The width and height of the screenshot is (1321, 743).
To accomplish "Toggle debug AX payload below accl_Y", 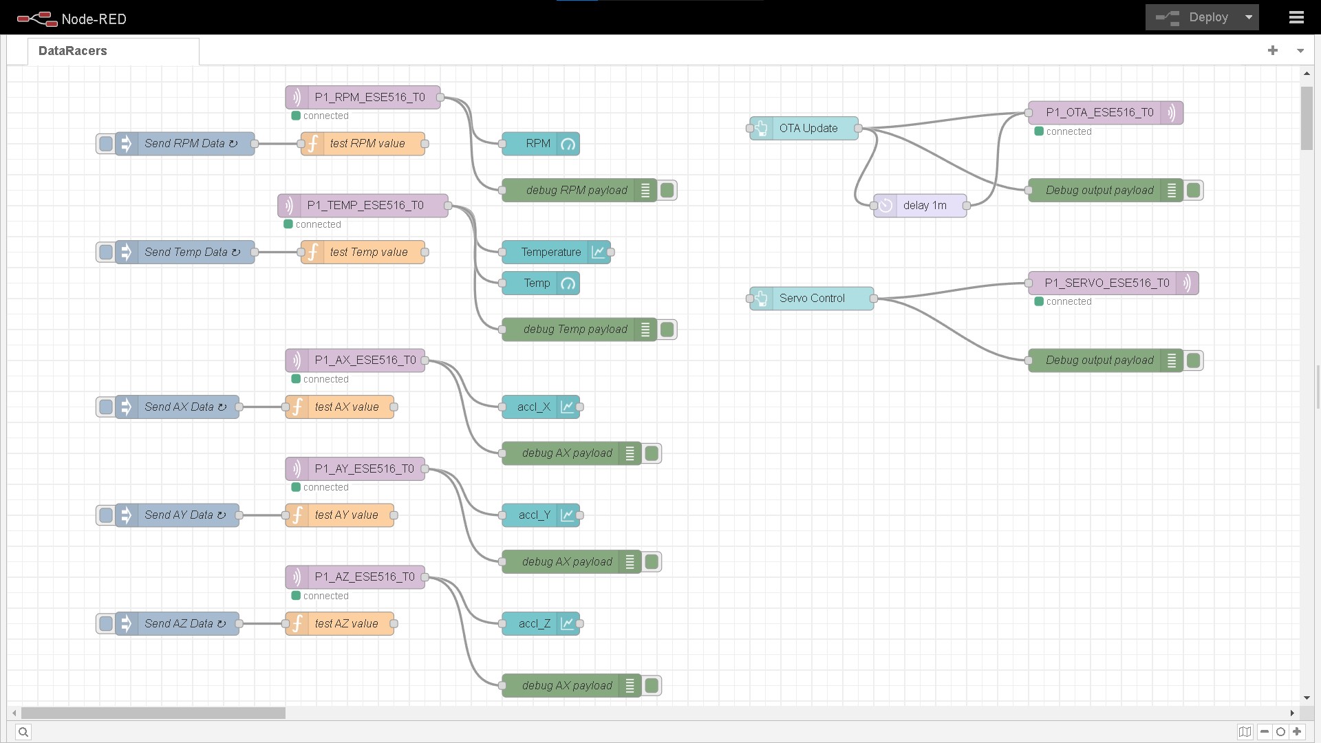I will pos(652,562).
